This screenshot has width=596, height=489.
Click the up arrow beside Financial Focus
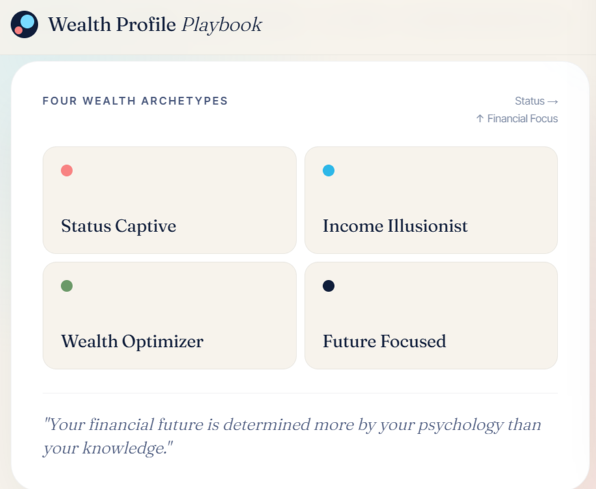pos(479,119)
